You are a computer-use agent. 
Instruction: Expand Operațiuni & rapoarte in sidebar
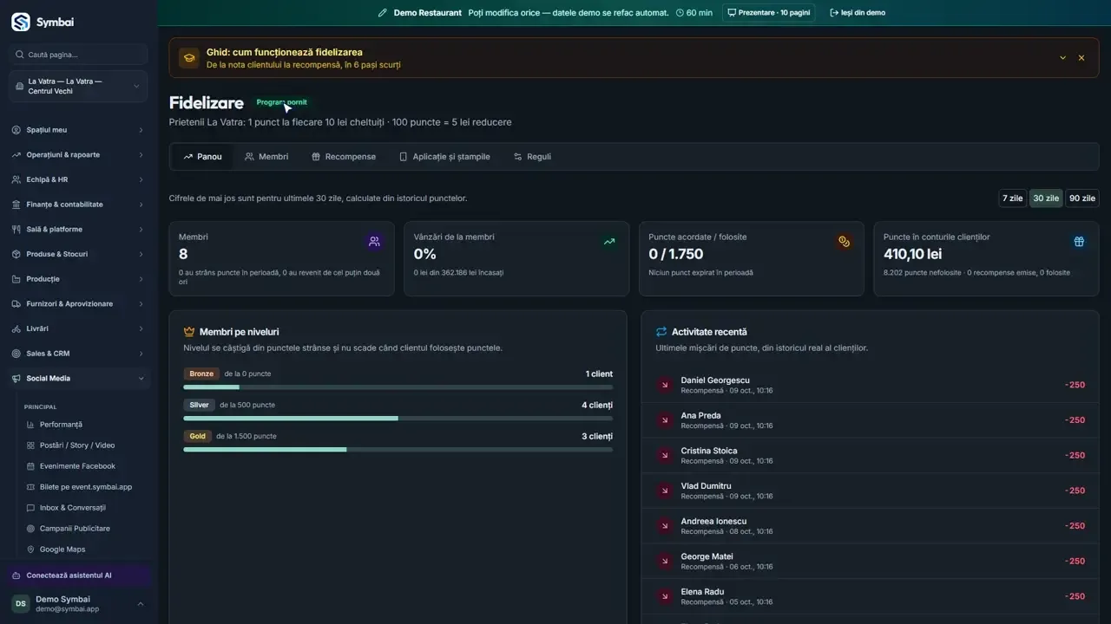pyautogui.click(x=78, y=155)
